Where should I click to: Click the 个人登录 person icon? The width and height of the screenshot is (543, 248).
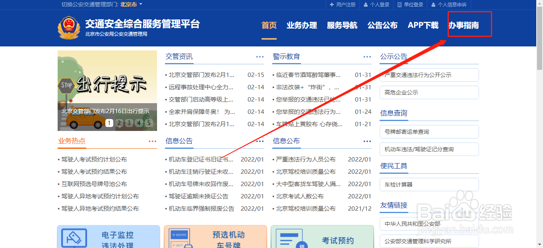point(366,5)
